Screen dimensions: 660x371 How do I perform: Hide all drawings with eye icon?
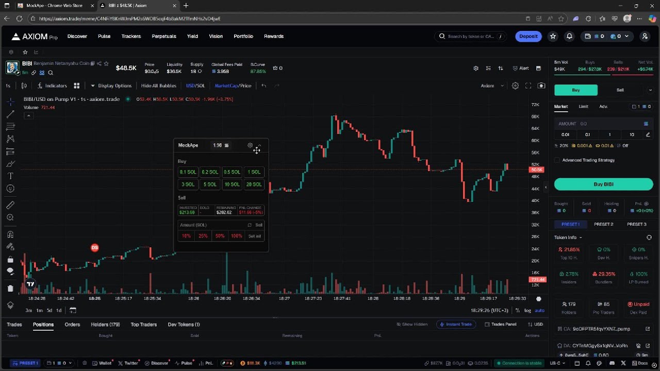coord(10,272)
